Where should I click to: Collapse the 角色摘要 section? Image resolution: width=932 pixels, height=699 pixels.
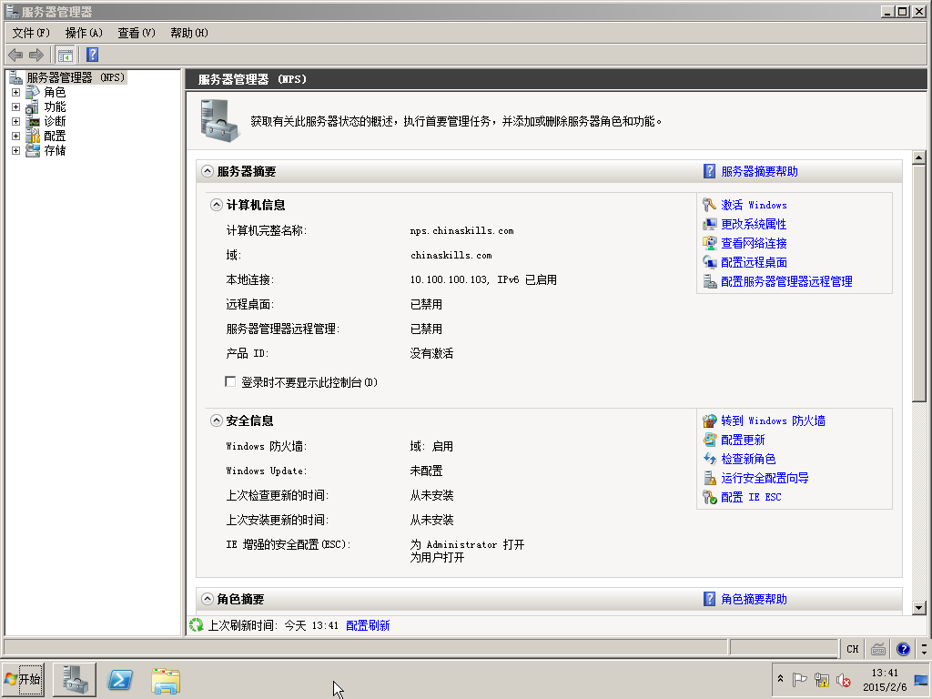(x=207, y=599)
